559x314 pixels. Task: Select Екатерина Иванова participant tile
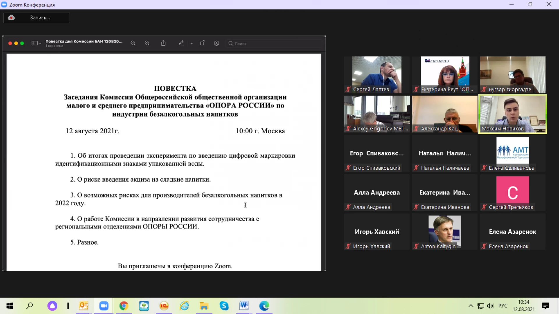[x=445, y=193]
